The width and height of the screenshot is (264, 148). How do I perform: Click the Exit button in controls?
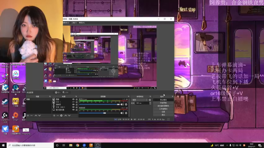coord(163,115)
